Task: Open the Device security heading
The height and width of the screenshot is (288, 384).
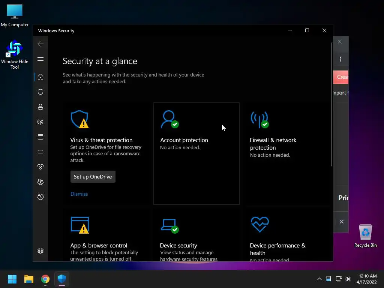Action: pos(178,245)
